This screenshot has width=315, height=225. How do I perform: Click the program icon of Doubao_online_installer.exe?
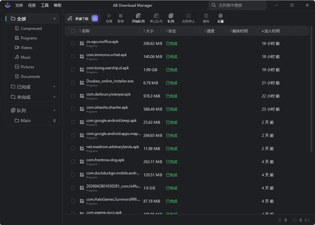[x=82, y=83]
